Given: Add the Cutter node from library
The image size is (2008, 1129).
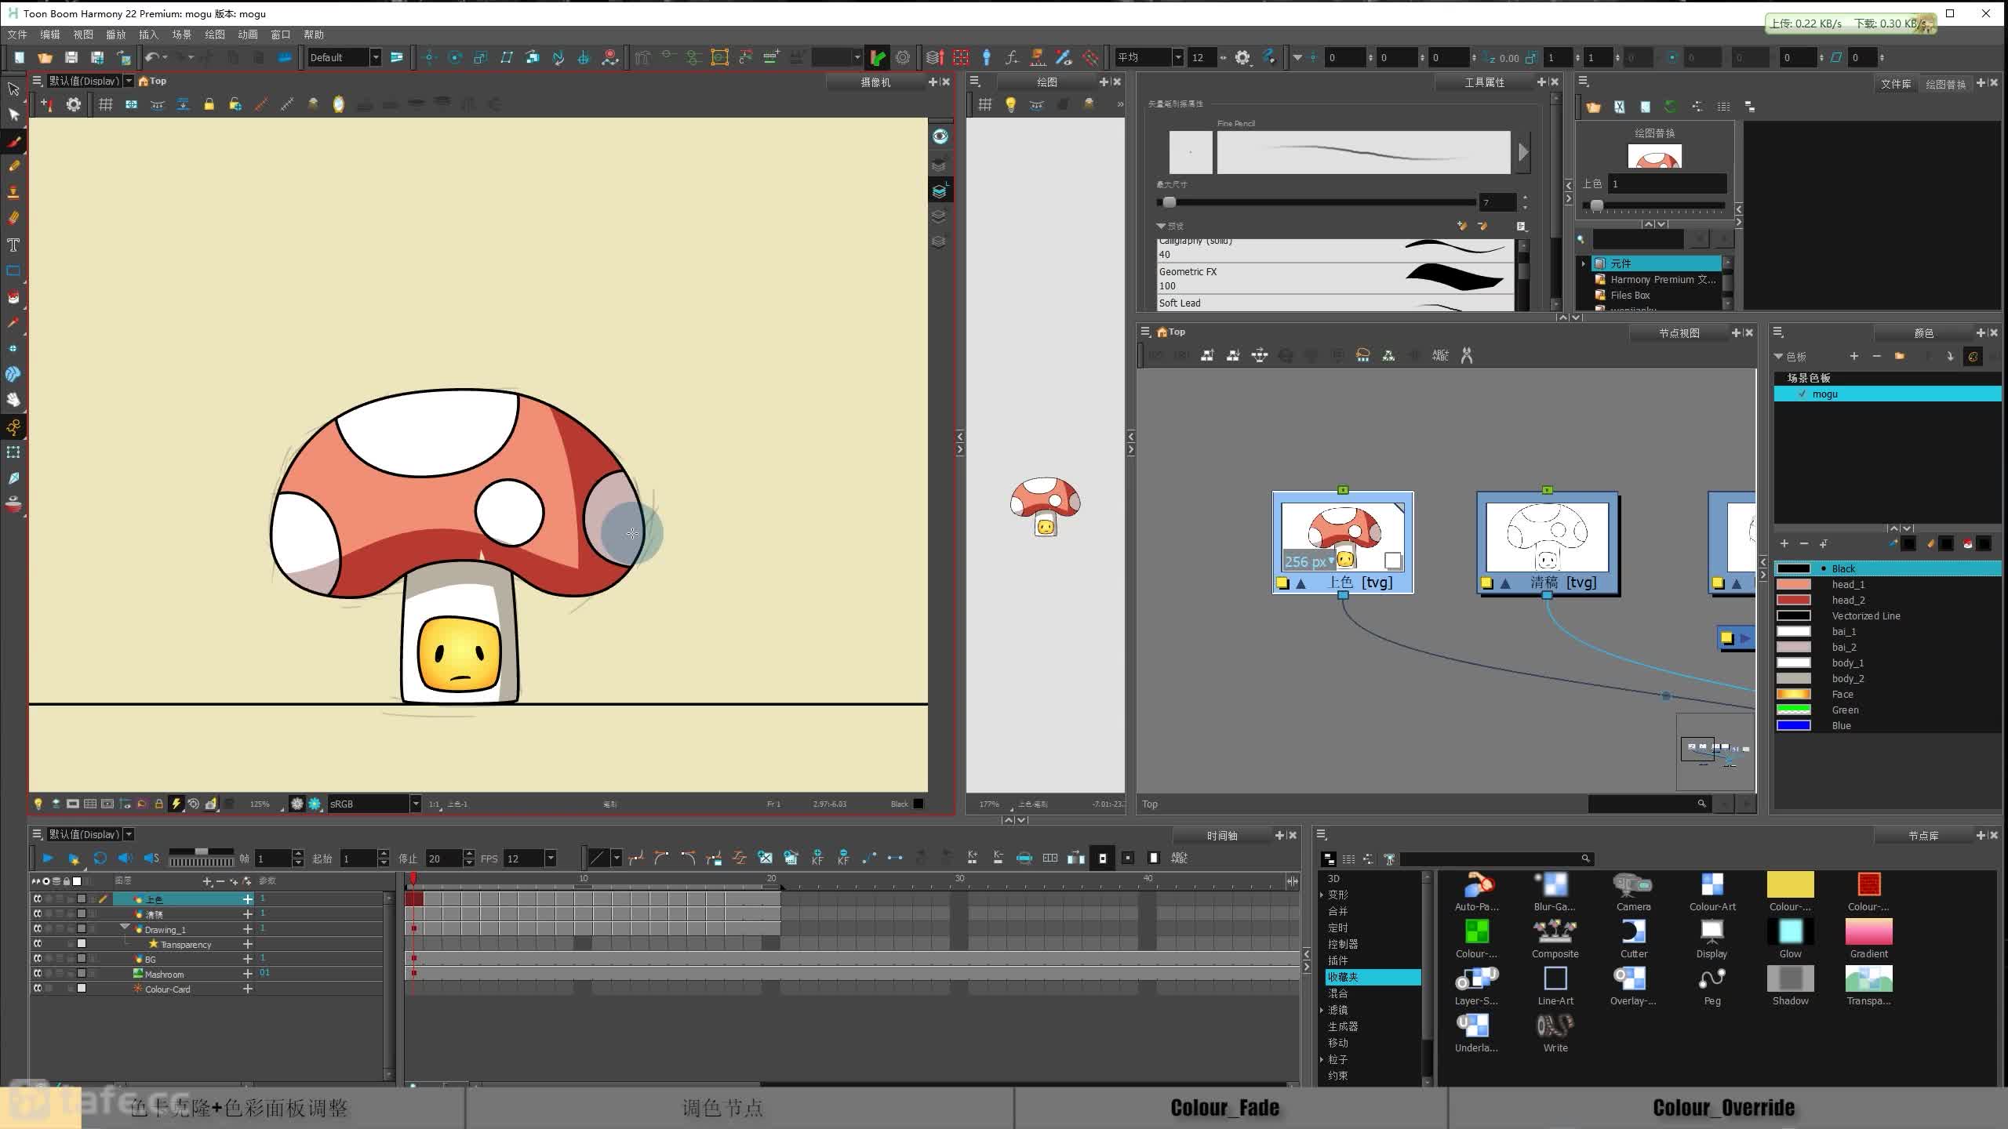Looking at the screenshot, I should (1633, 938).
